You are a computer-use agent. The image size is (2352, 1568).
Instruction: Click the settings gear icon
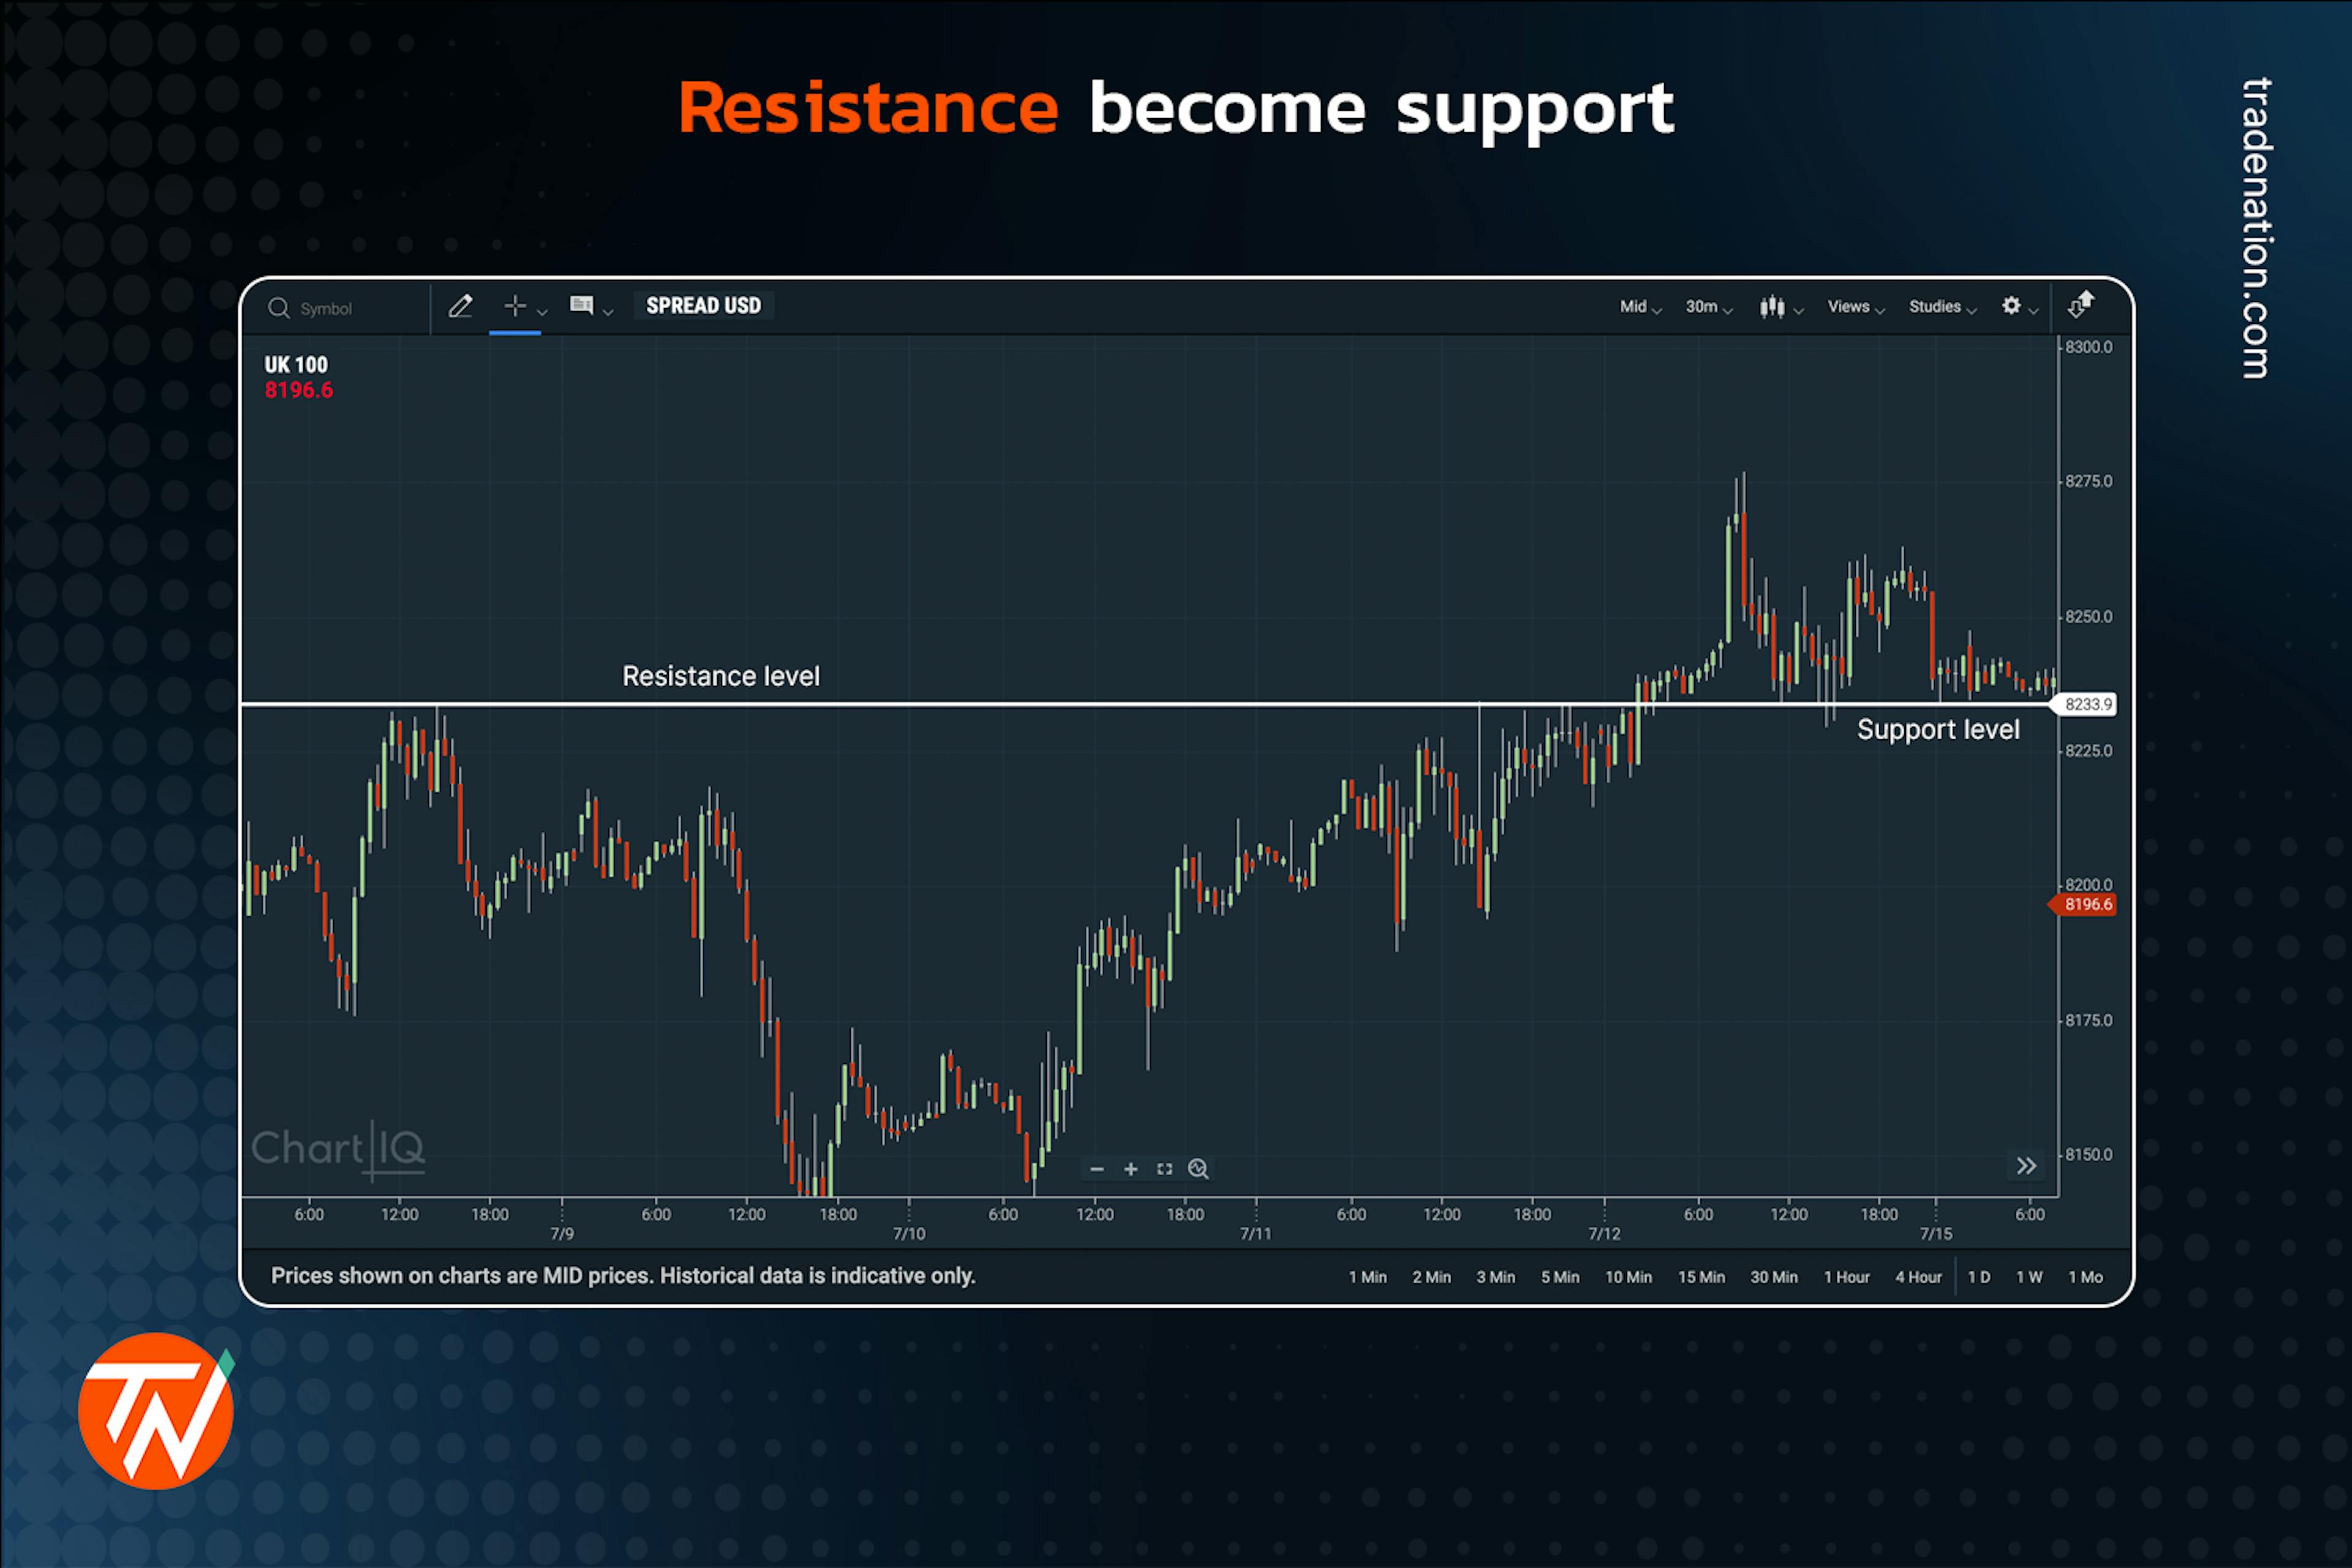coord(2011,305)
